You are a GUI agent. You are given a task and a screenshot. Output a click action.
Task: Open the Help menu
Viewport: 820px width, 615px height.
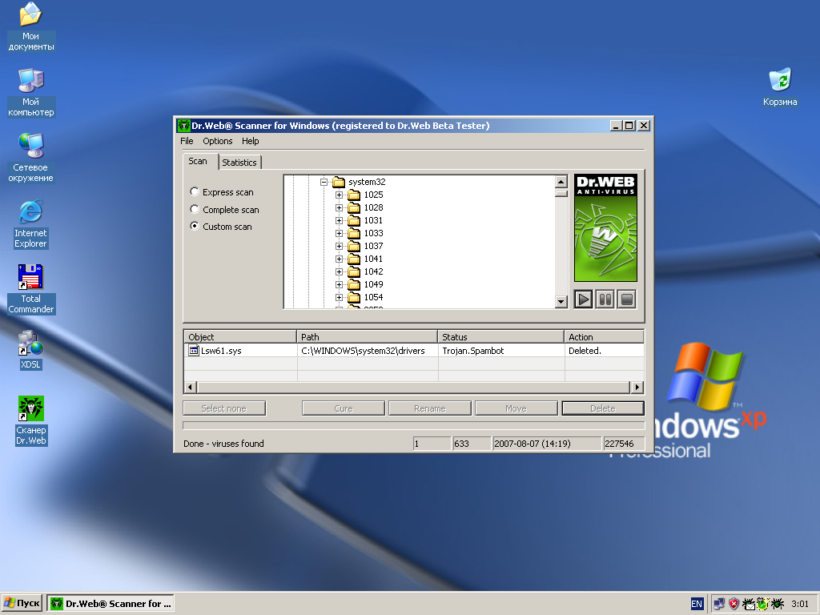250,141
